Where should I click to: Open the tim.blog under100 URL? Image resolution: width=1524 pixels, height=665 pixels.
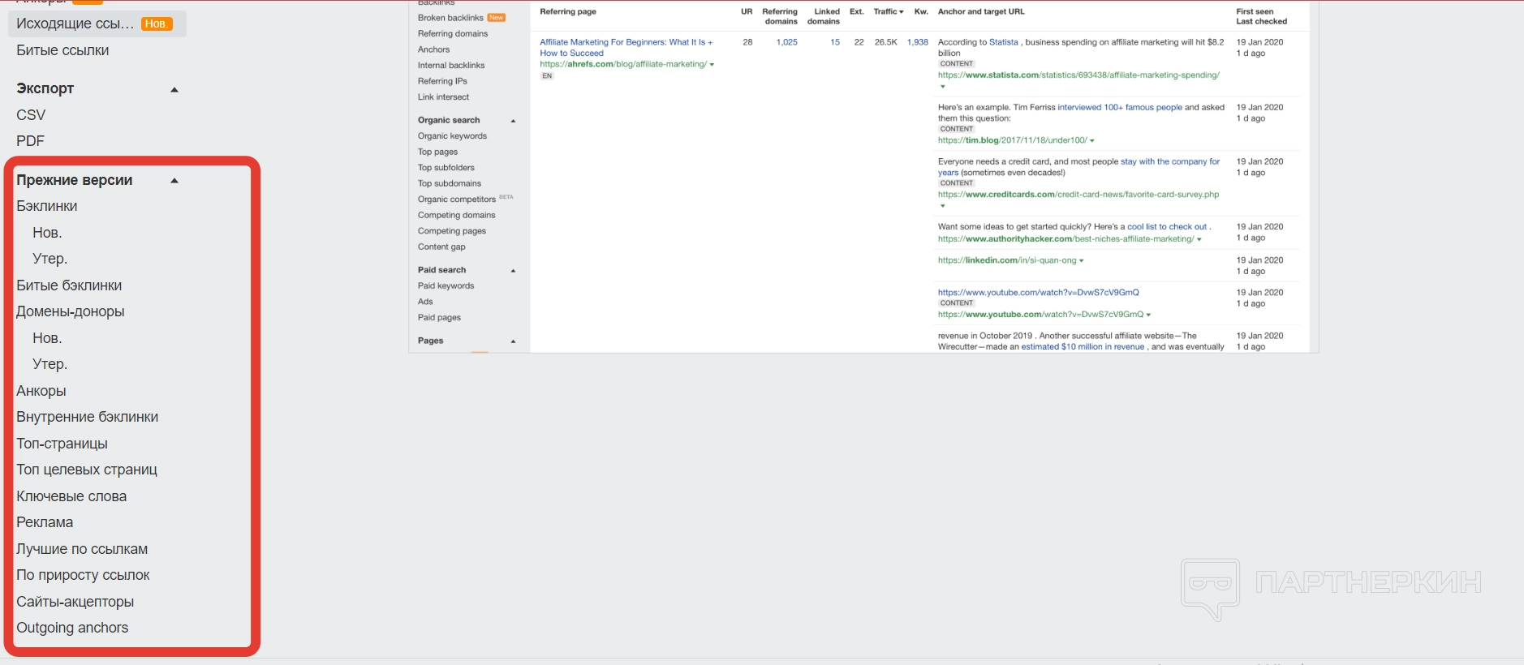click(x=1012, y=140)
